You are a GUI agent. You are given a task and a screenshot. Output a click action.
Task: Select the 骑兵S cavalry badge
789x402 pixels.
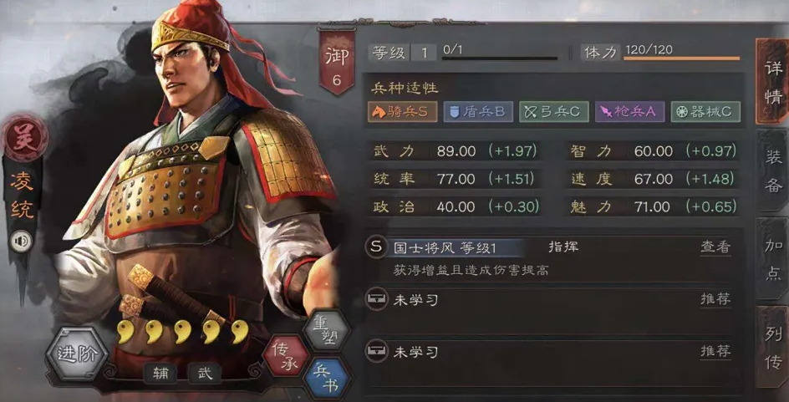(401, 112)
